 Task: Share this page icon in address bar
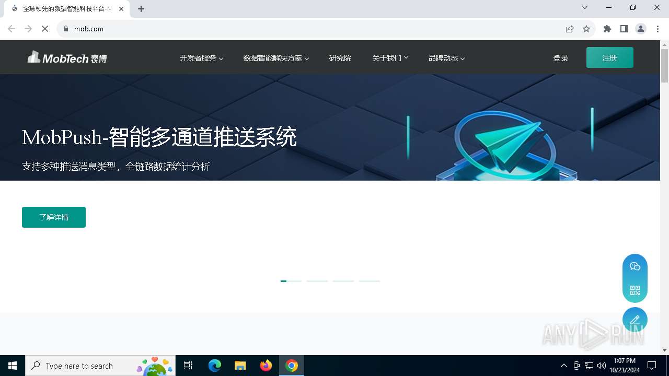(x=570, y=29)
